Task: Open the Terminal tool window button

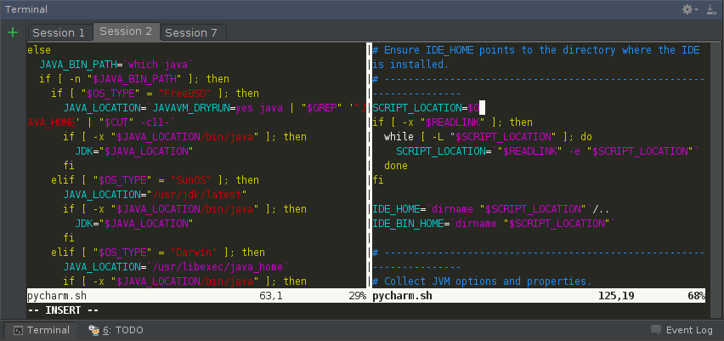Action: pyautogui.click(x=42, y=330)
